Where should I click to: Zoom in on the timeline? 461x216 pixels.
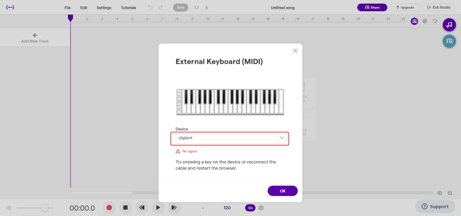[x=440, y=193]
